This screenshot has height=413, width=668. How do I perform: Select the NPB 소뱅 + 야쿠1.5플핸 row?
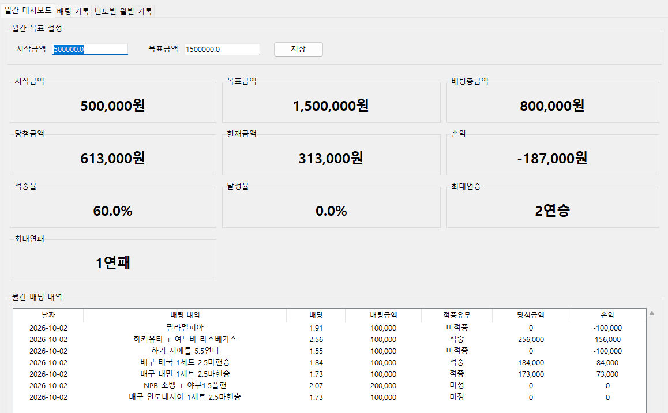(x=329, y=385)
